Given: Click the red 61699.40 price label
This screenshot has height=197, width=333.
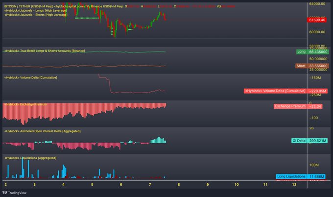Looking at the screenshot, I should pos(317,20).
